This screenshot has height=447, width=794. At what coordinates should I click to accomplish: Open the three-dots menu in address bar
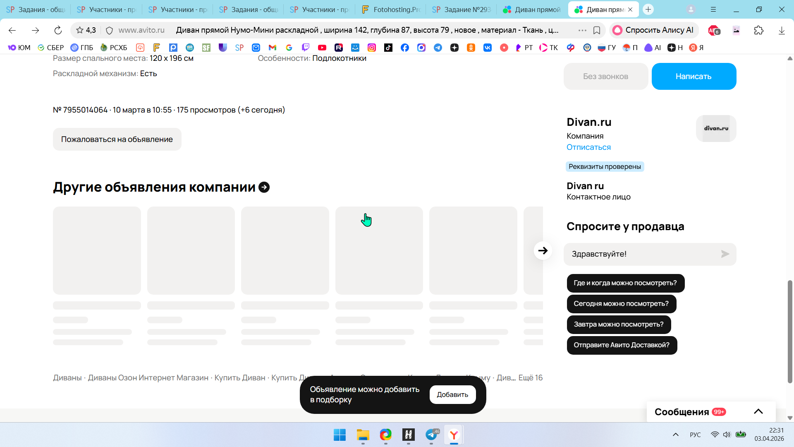[582, 30]
